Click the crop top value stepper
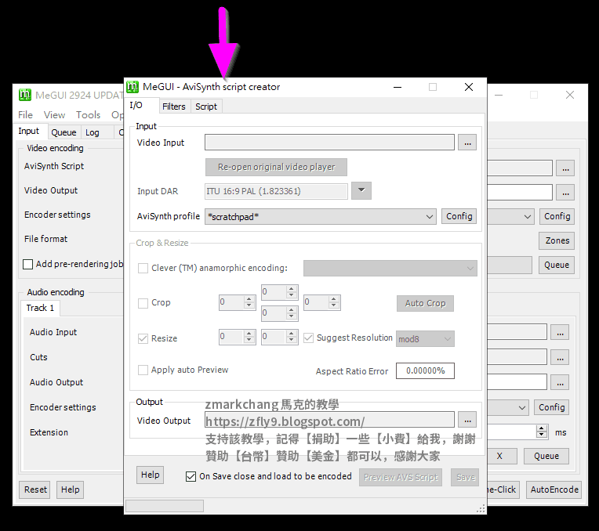599x531 pixels. [x=291, y=292]
